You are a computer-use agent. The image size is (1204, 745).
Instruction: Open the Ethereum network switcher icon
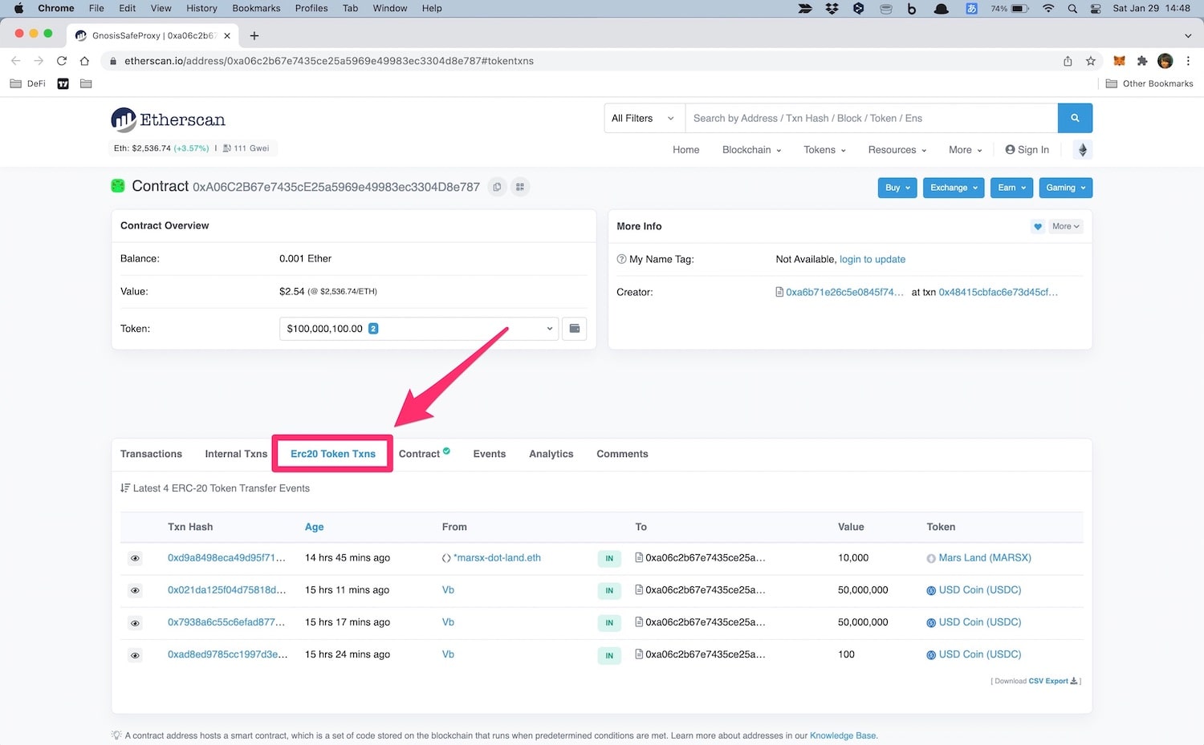tap(1082, 150)
